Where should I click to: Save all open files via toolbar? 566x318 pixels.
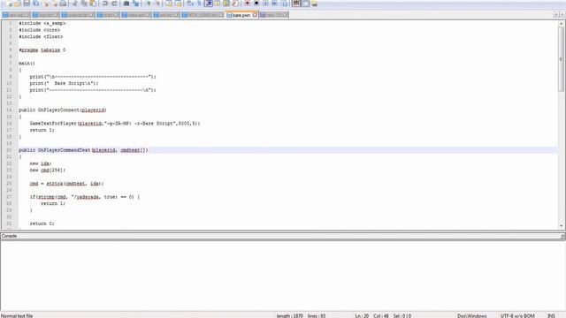[36, 4]
